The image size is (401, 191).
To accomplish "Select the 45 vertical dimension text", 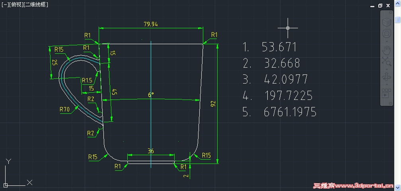I will 114,92.
